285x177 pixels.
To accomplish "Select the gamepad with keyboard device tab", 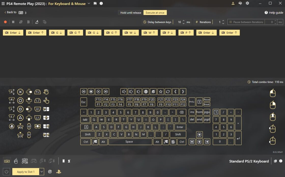I will pos(25,161).
